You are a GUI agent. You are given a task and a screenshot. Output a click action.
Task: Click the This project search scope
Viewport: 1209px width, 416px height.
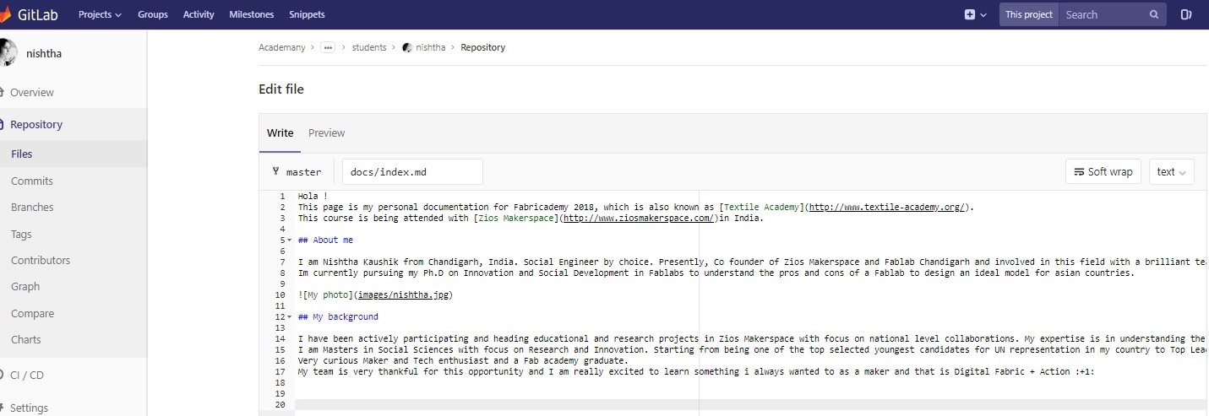click(1028, 14)
